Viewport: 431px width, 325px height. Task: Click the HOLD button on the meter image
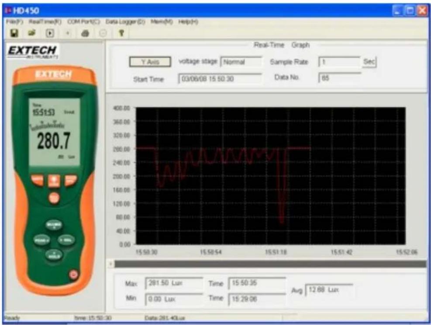pos(54,255)
